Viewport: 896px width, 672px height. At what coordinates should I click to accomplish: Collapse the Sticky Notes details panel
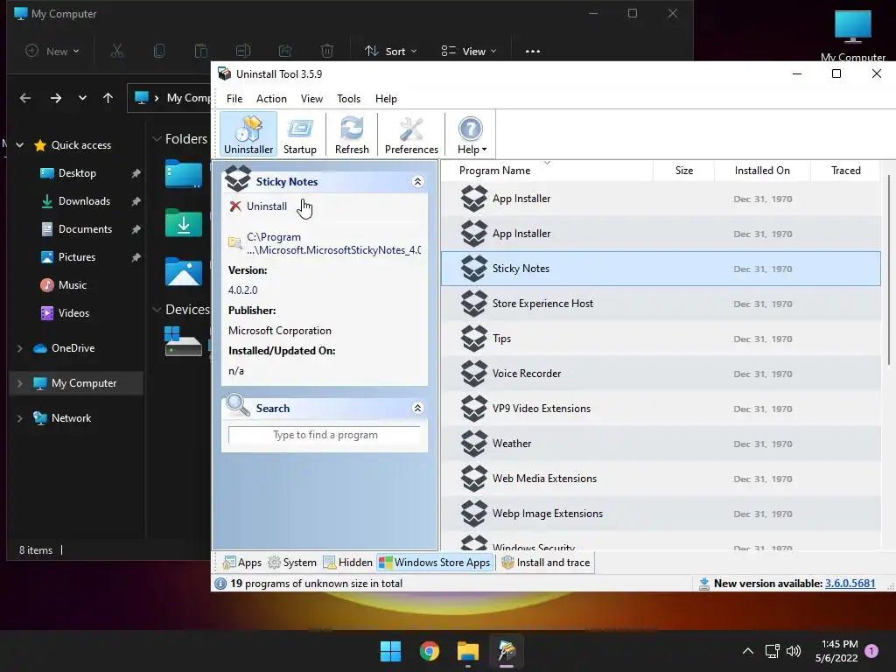point(417,181)
